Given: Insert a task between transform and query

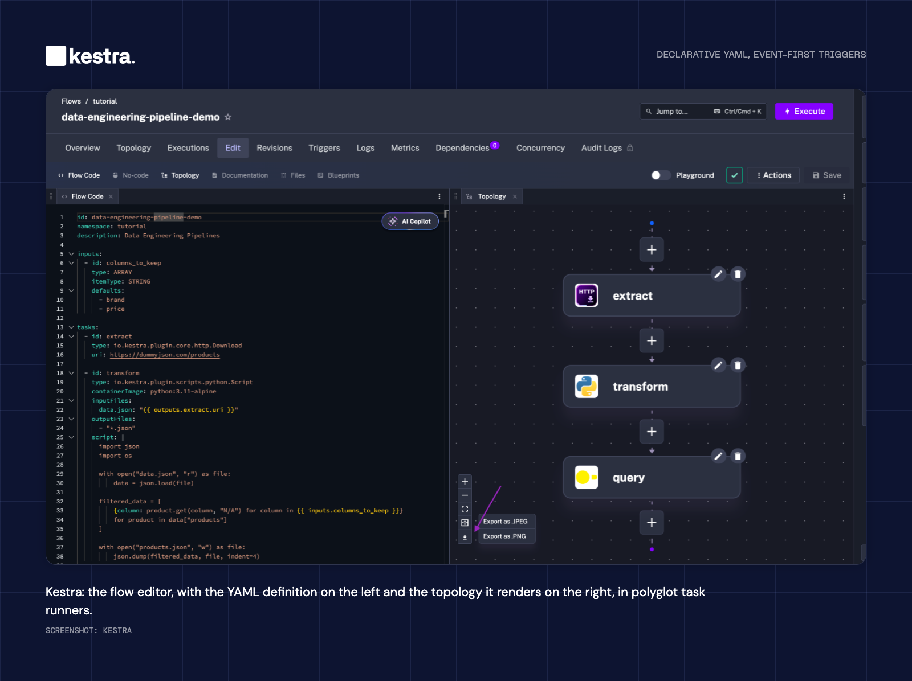Looking at the screenshot, I should click(x=652, y=432).
